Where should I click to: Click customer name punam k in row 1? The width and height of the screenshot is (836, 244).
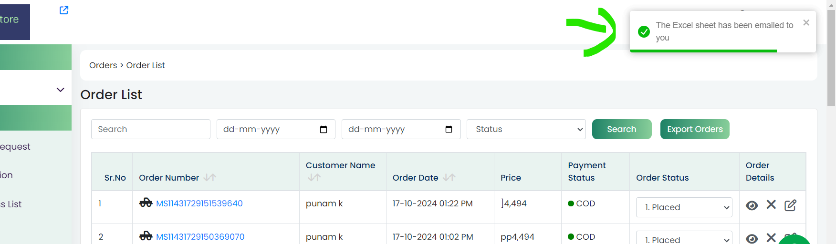pyautogui.click(x=324, y=203)
